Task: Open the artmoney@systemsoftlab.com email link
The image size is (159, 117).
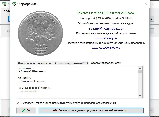Action: (106, 28)
